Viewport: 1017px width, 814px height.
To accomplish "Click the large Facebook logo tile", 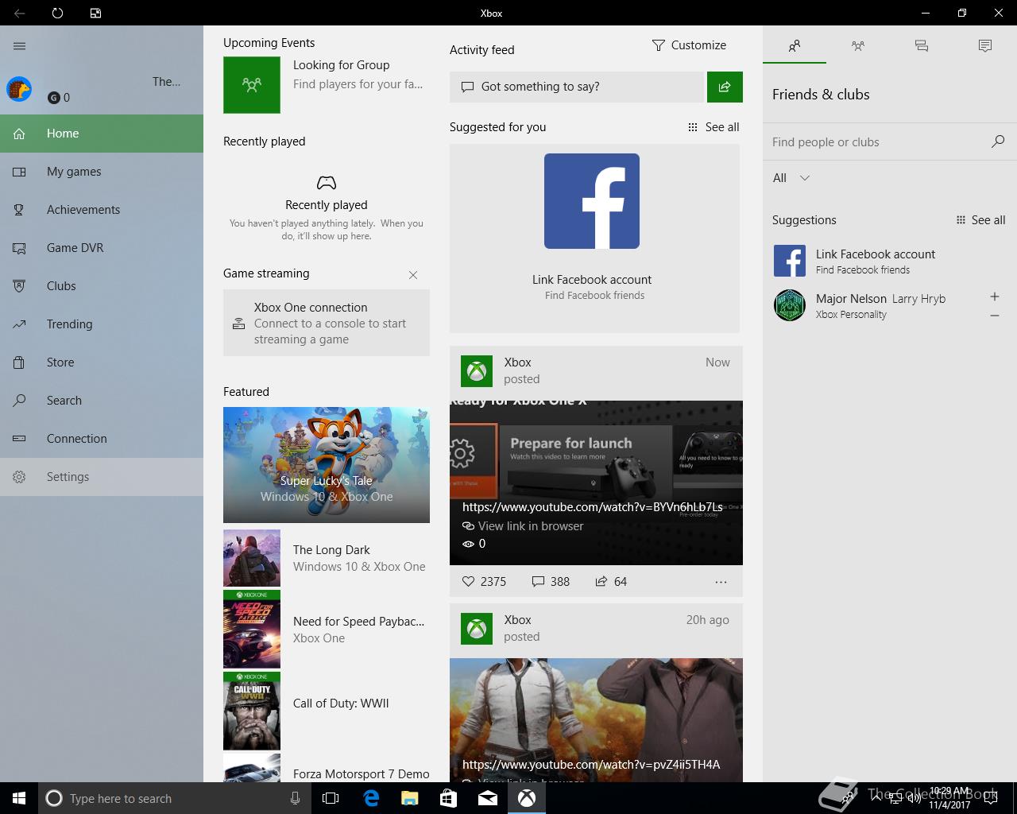I will (592, 201).
